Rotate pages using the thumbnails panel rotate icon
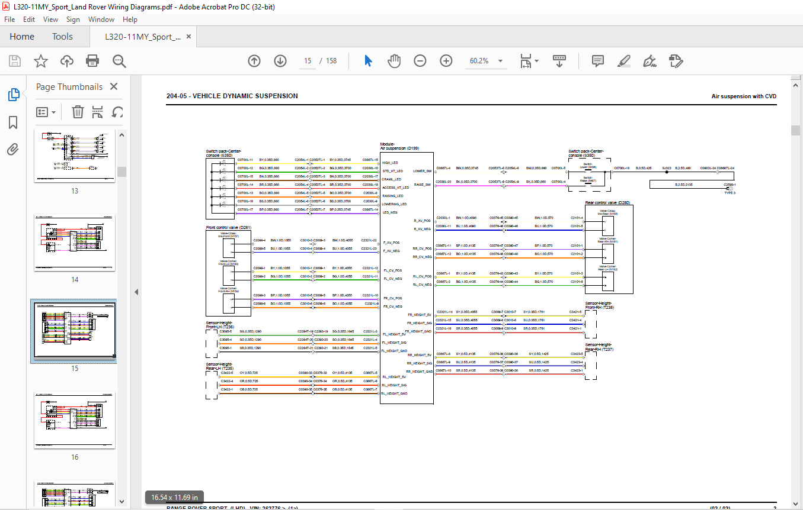The height and width of the screenshot is (510, 803). click(x=118, y=112)
